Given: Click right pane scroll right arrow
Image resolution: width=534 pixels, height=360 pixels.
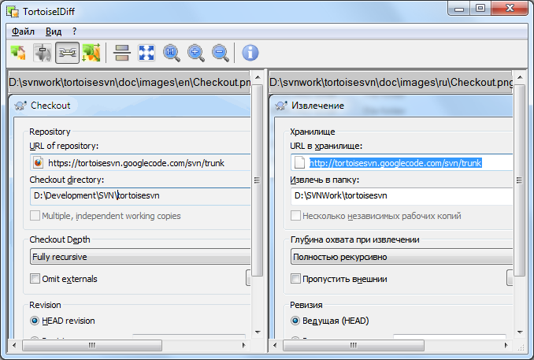Looking at the screenshot, I should pyautogui.click(x=506, y=345).
